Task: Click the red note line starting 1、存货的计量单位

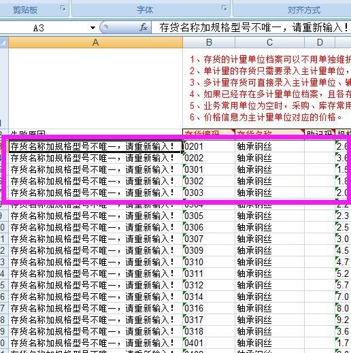Action: (x=270, y=59)
